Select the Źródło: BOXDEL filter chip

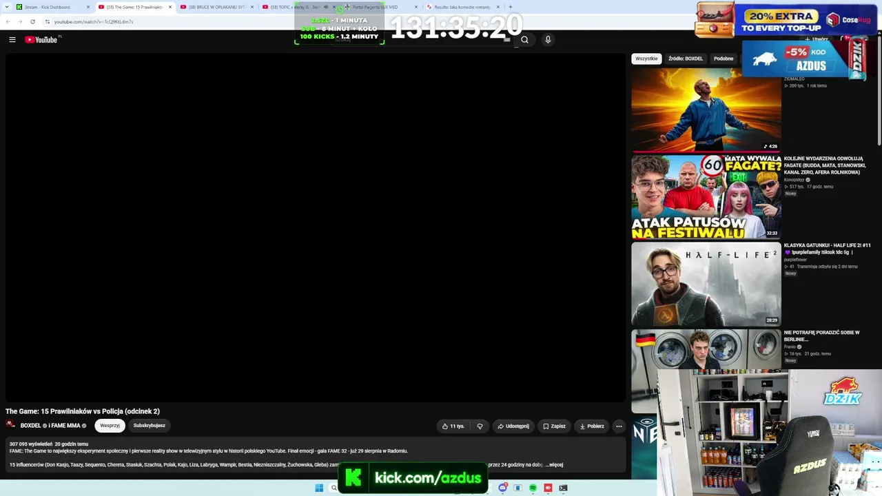[x=686, y=59]
